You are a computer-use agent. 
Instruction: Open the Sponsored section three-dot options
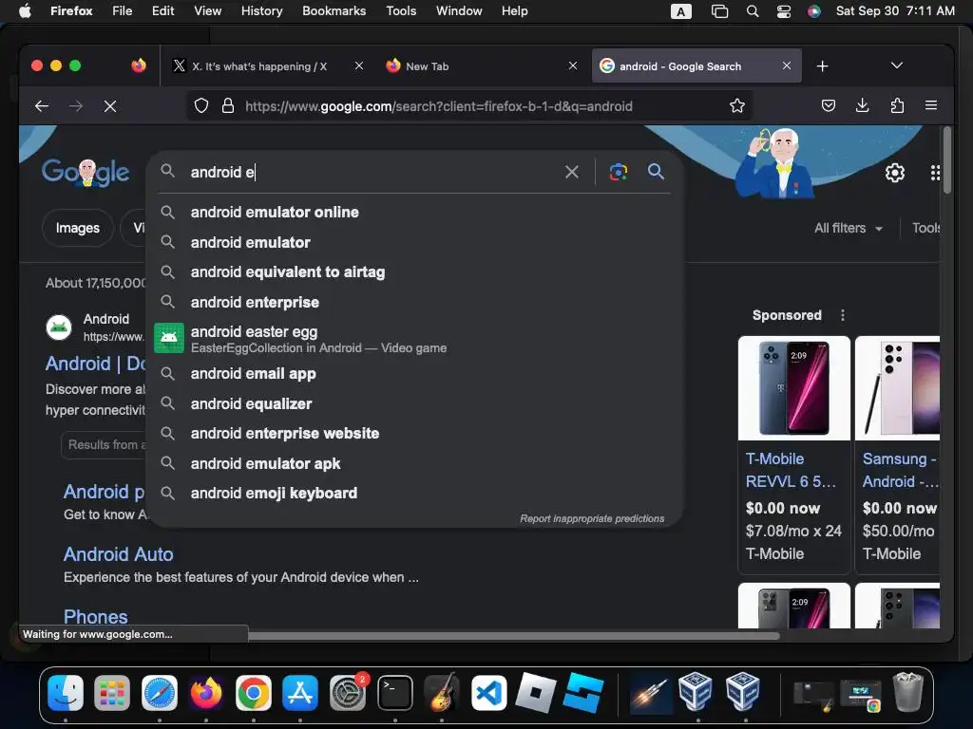click(x=843, y=315)
